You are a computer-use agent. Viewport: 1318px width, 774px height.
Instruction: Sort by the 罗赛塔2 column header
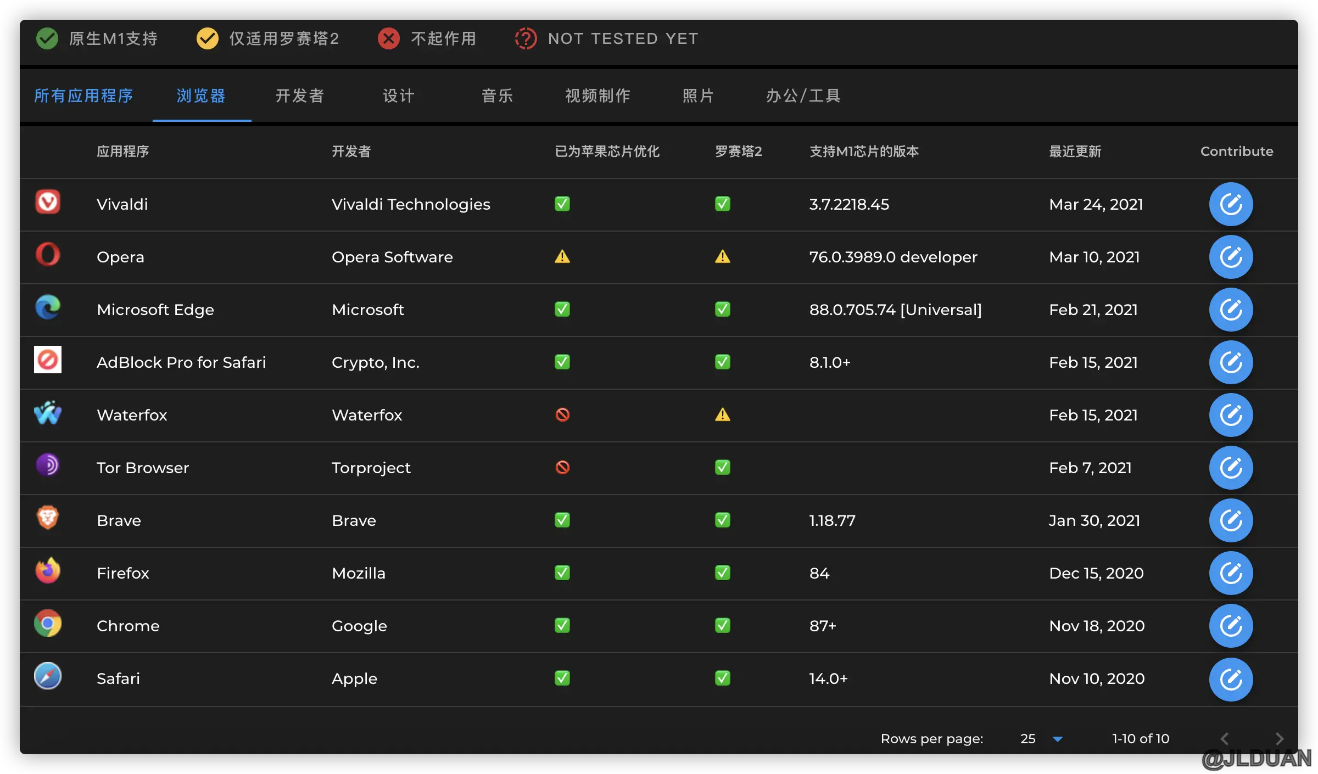(x=739, y=152)
